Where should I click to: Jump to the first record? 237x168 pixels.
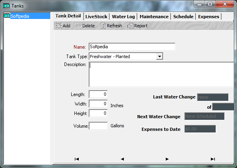(77, 159)
